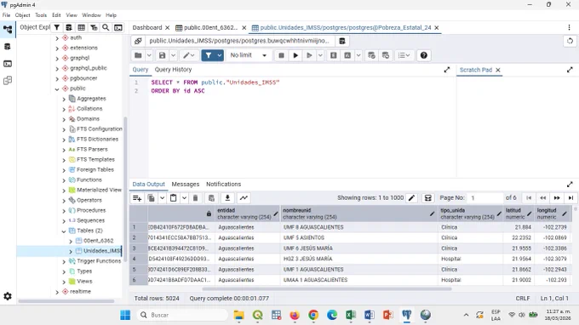Open the Query Tool icon in Object Explorer
The height and width of the screenshot is (325, 579).
(x=69, y=28)
